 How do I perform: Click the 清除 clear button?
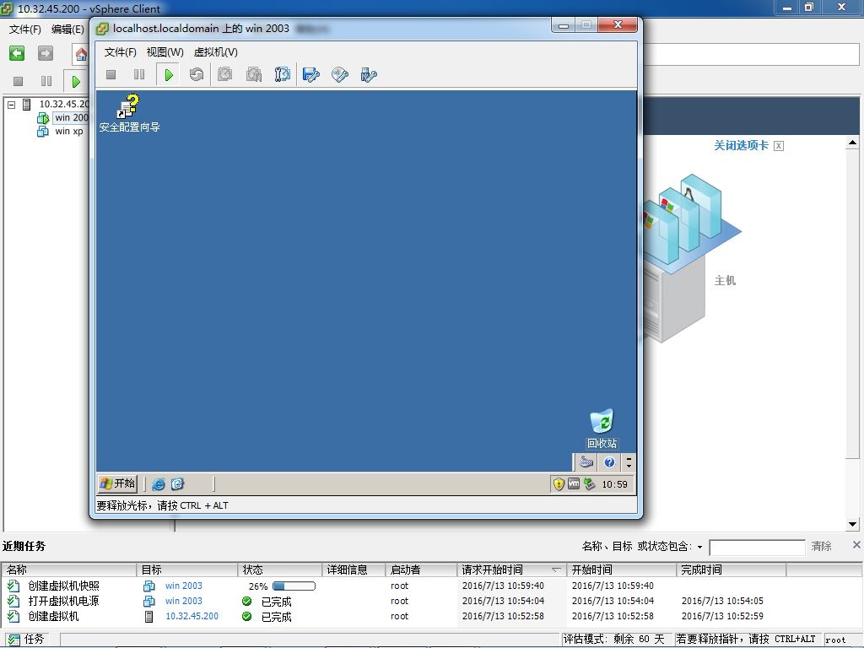[x=821, y=546]
